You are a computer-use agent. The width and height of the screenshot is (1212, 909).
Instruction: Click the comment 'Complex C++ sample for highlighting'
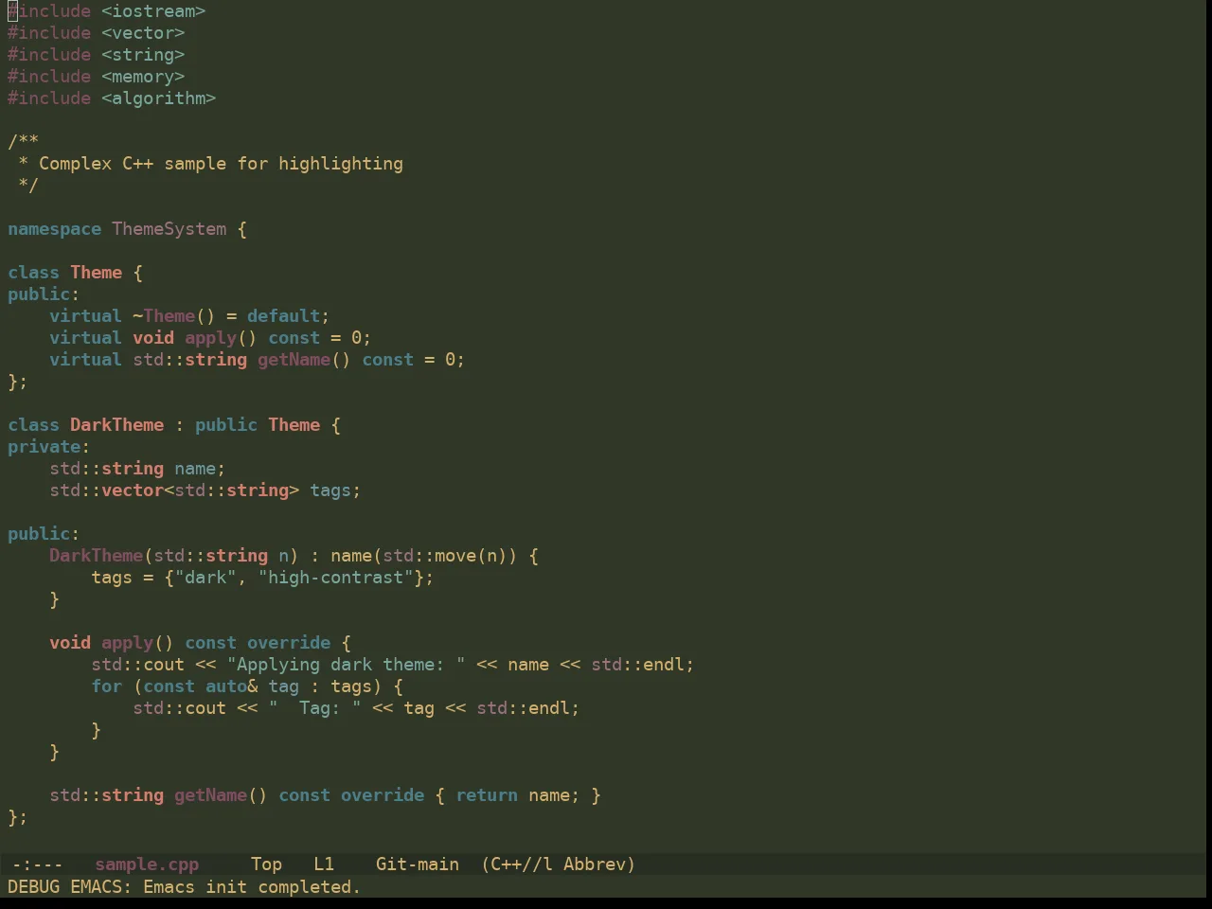point(221,164)
